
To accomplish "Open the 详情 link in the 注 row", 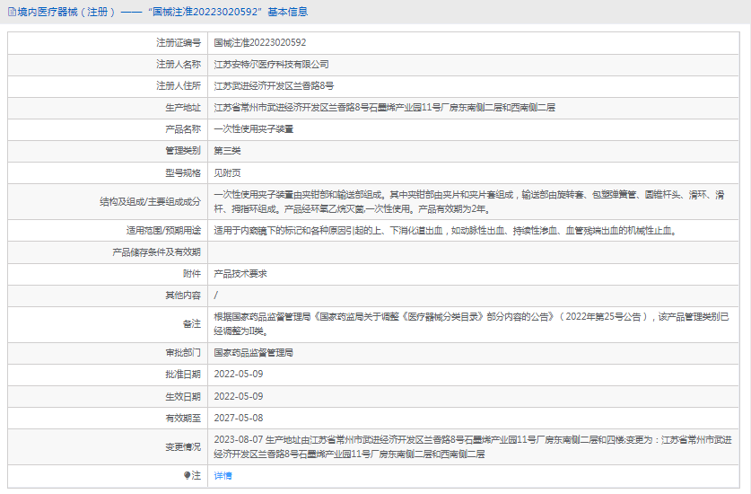I will point(223,476).
